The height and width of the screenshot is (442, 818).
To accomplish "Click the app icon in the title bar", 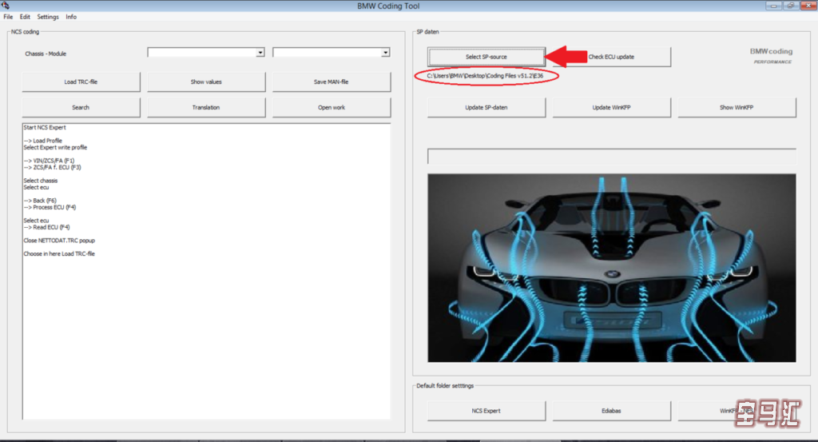I will tap(6, 6).
